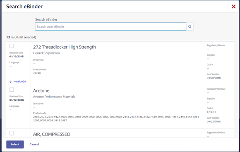Viewport: 240px width, 152px height.
Task: Open the Acetone result title
Action: click(41, 90)
